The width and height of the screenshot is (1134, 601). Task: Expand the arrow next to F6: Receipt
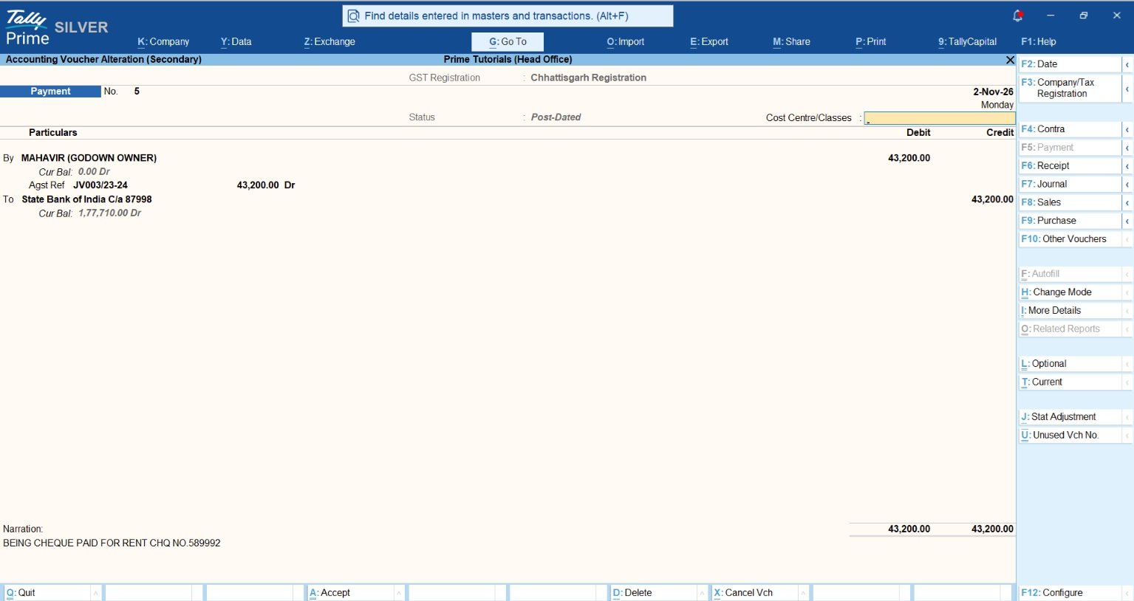(x=1127, y=167)
